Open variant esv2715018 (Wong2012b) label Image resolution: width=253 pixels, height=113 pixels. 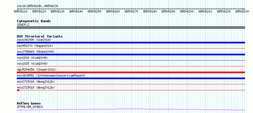36,81
